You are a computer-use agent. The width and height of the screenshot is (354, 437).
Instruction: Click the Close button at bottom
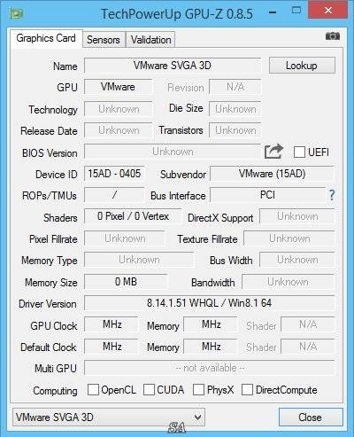311,417
